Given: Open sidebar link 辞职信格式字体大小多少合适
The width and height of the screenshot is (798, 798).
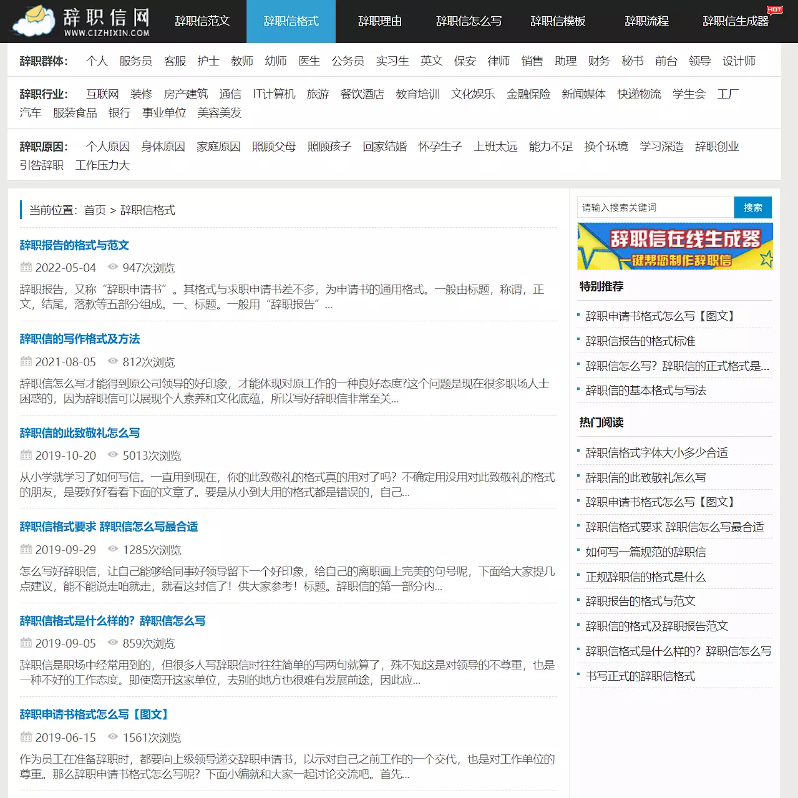Looking at the screenshot, I should pyautogui.click(x=656, y=453).
